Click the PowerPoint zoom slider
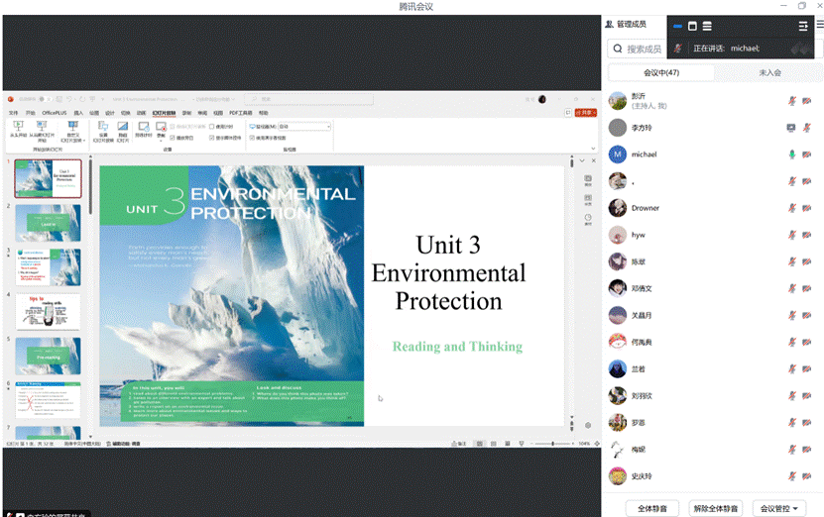Viewport: 824px width, 517px height. pyautogui.click(x=555, y=444)
